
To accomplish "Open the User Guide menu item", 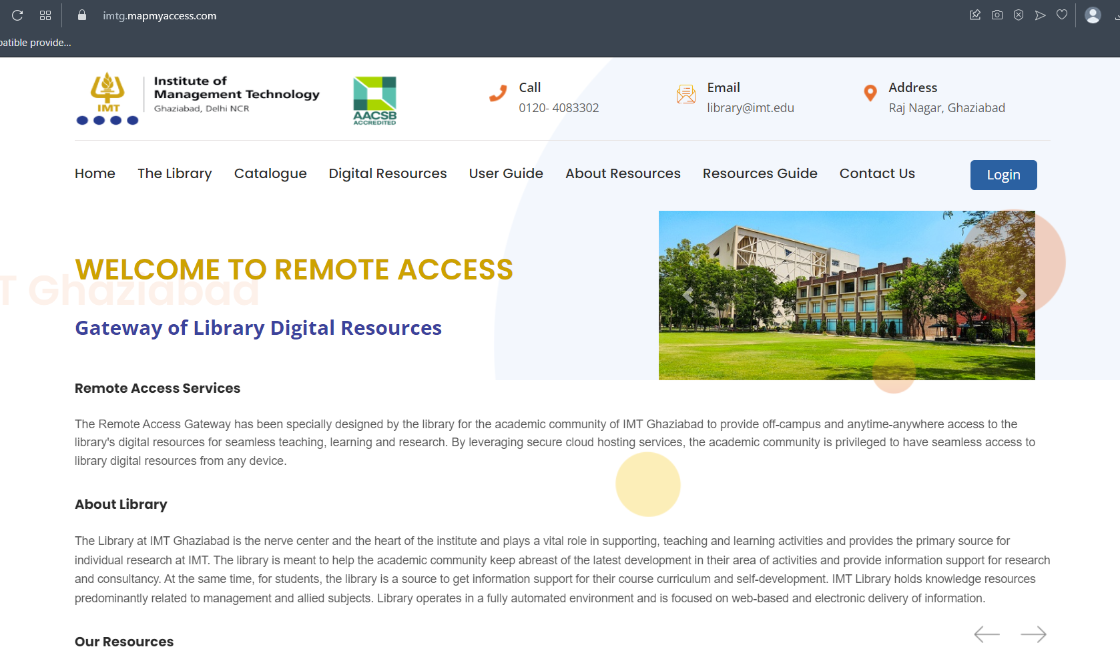I will 506,173.
